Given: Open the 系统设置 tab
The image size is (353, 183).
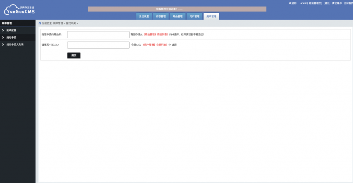Looking at the screenshot, I should (144, 16).
